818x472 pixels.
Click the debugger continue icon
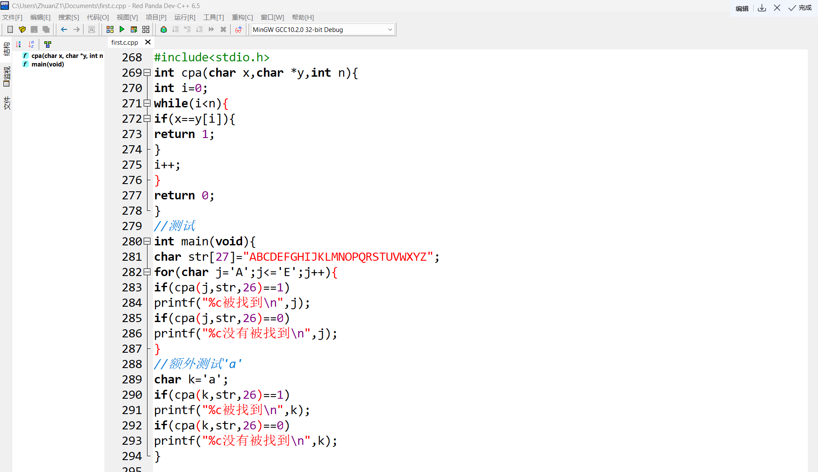pyautogui.click(x=211, y=29)
